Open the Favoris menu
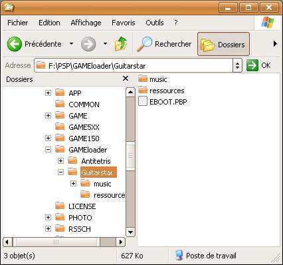 click(124, 23)
